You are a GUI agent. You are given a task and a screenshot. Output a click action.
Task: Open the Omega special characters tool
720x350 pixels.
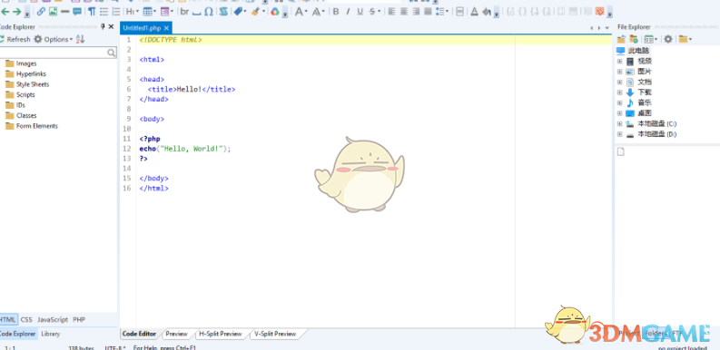coord(209,12)
